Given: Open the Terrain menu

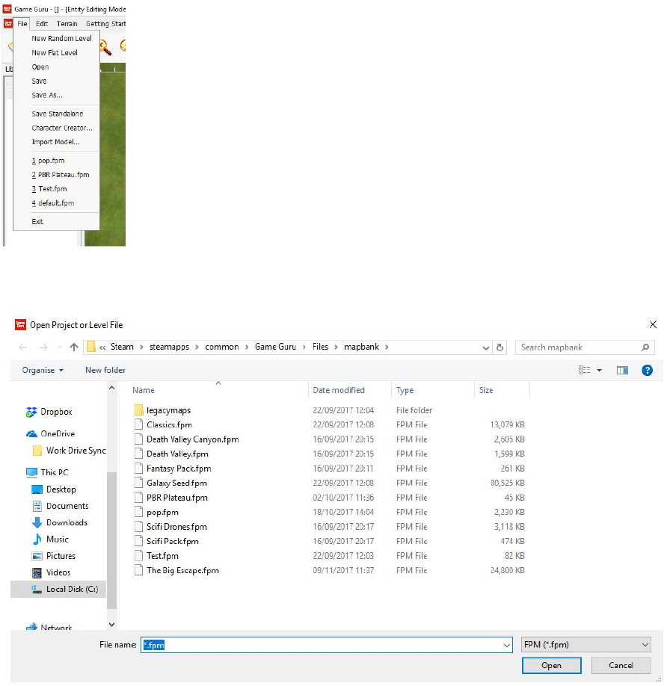Looking at the screenshot, I should (67, 24).
